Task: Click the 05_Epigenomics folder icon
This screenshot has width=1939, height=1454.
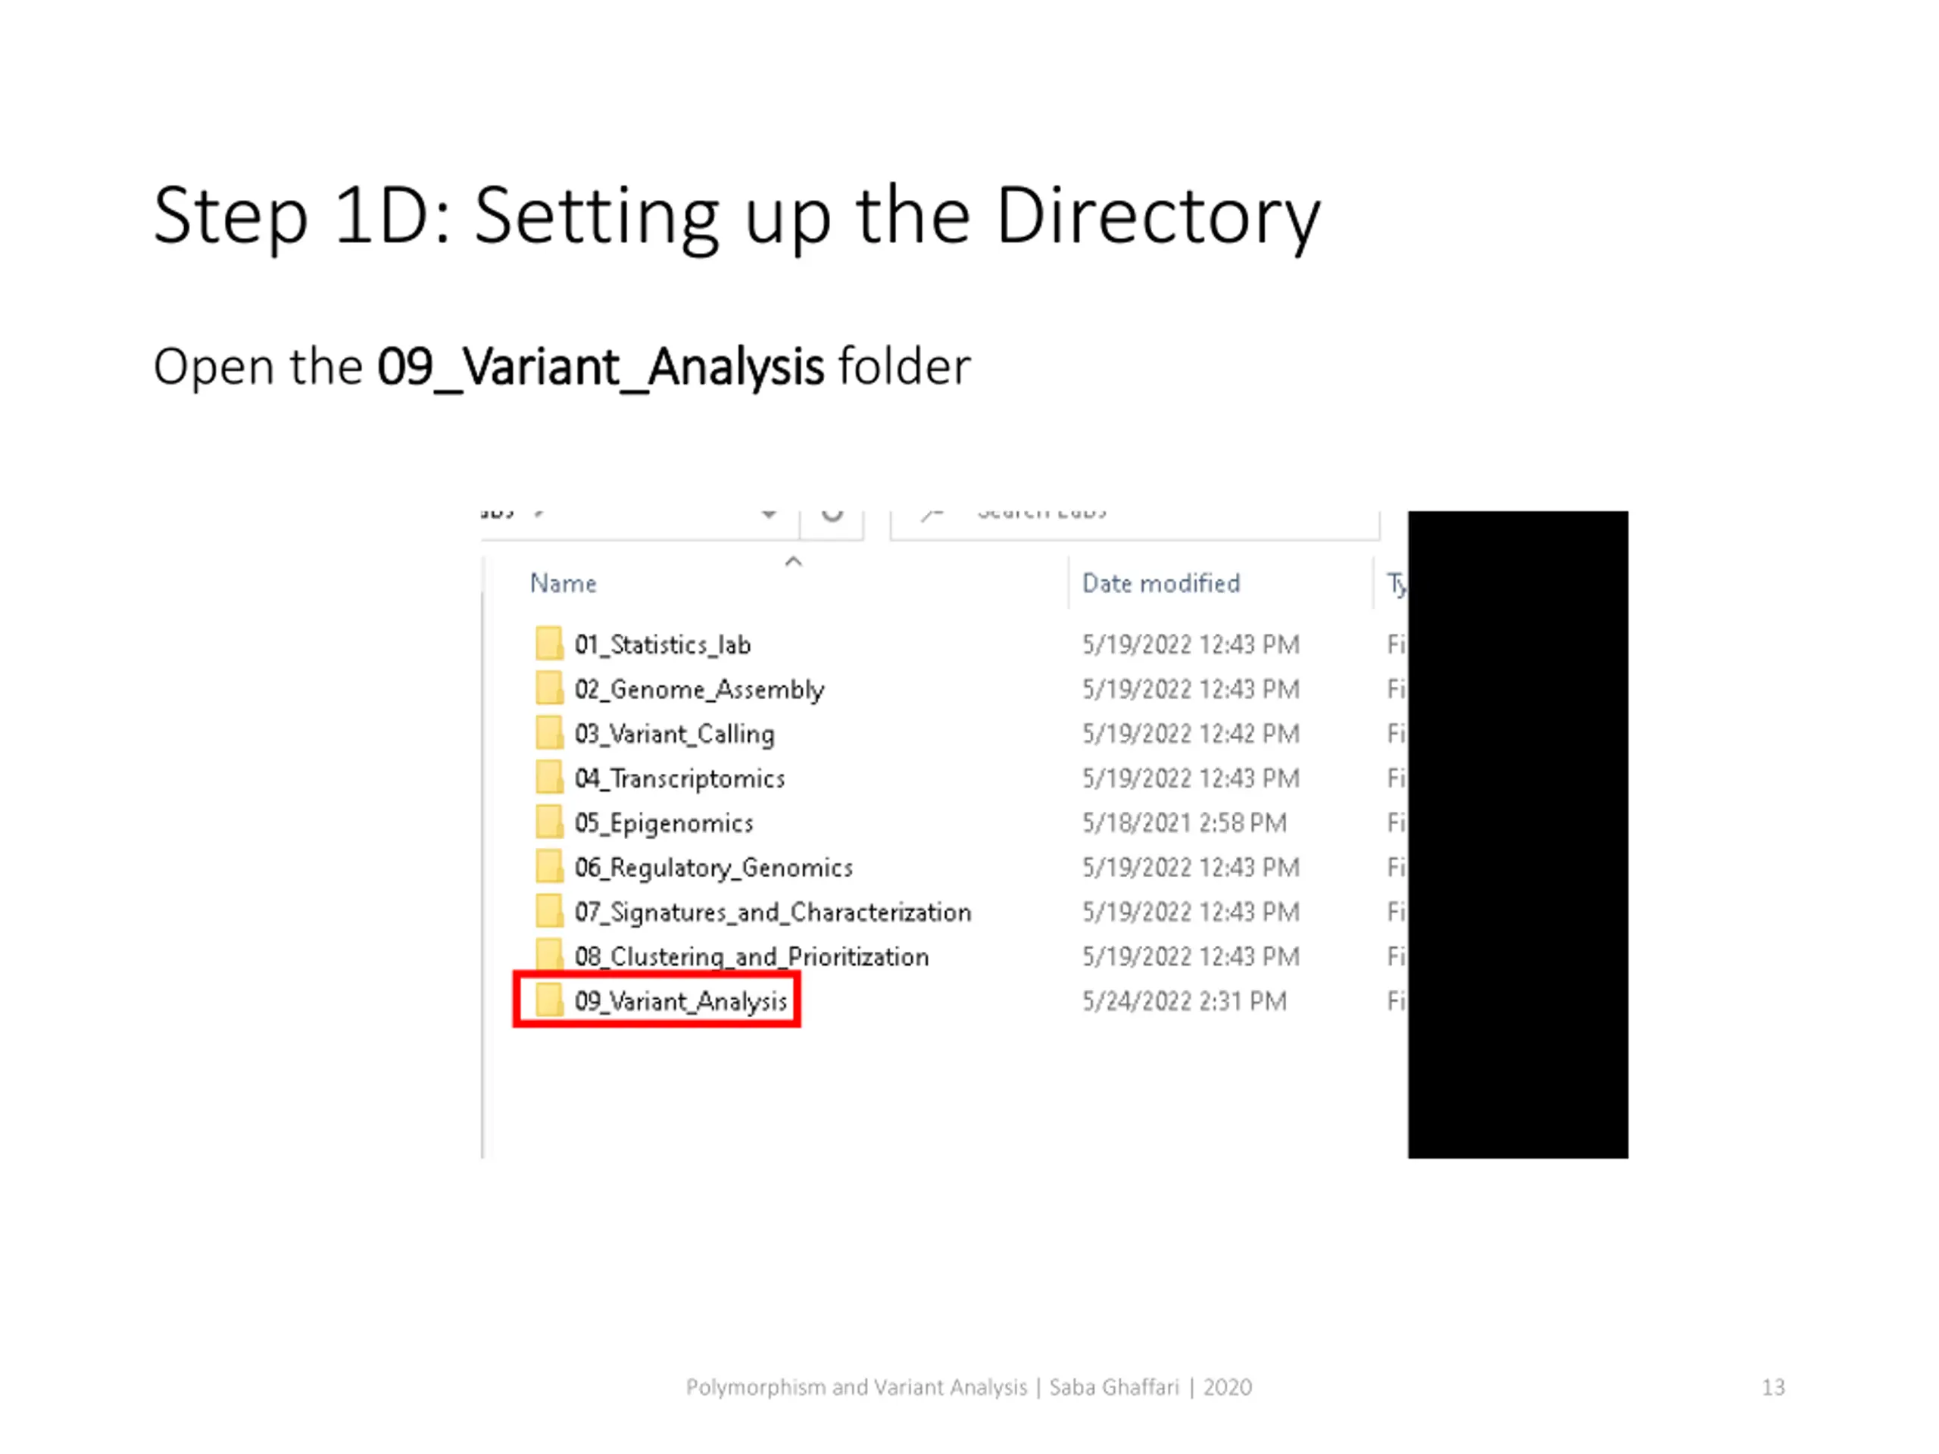Action: (550, 822)
